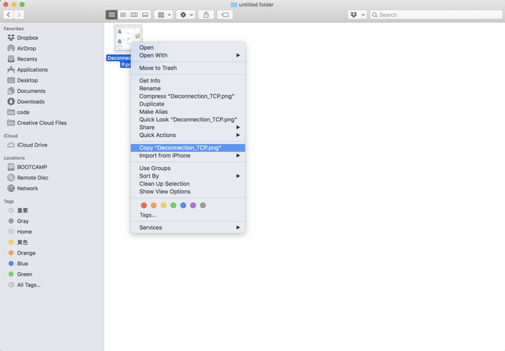Image resolution: width=505 pixels, height=351 pixels.
Task: Switch to list view in toolbar
Action: (x=123, y=15)
